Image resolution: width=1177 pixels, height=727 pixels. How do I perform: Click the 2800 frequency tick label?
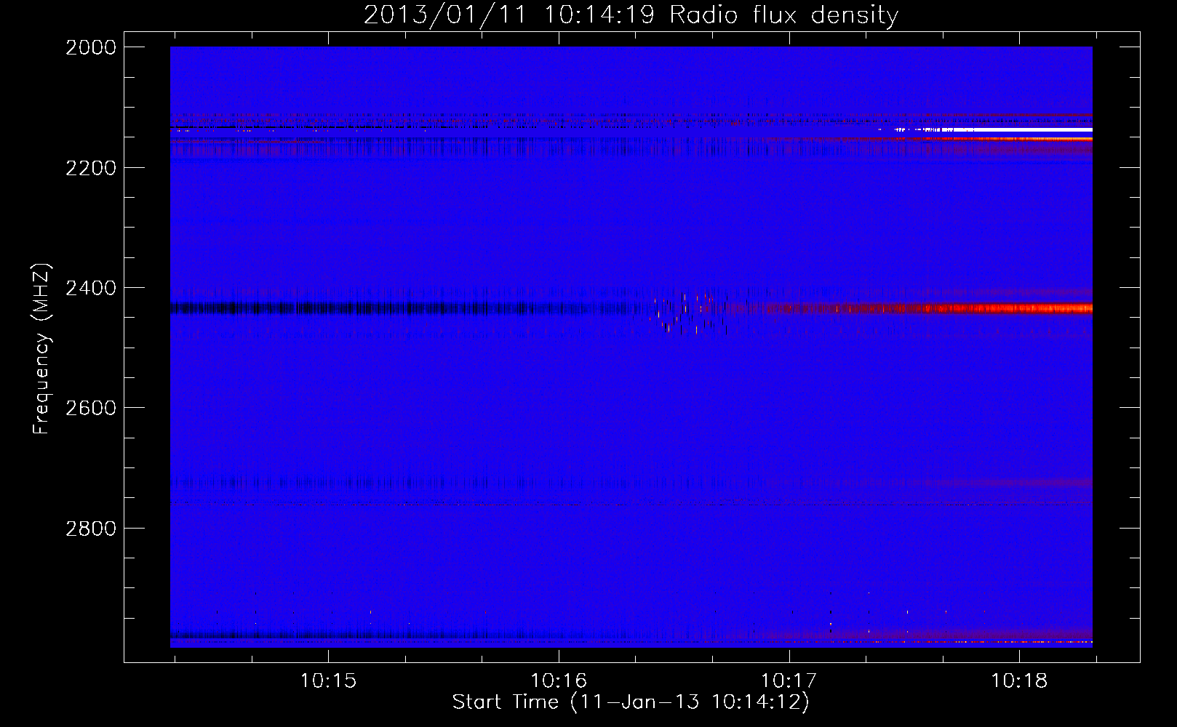point(91,529)
